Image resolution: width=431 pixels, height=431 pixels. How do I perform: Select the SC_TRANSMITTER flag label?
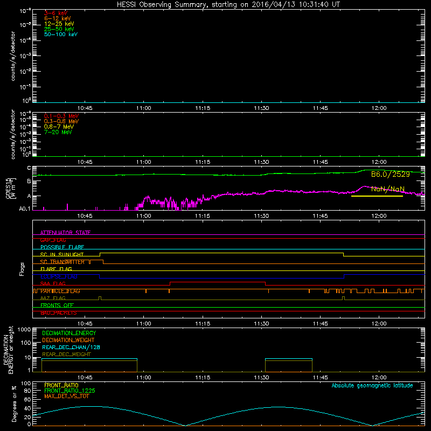(x=62, y=262)
